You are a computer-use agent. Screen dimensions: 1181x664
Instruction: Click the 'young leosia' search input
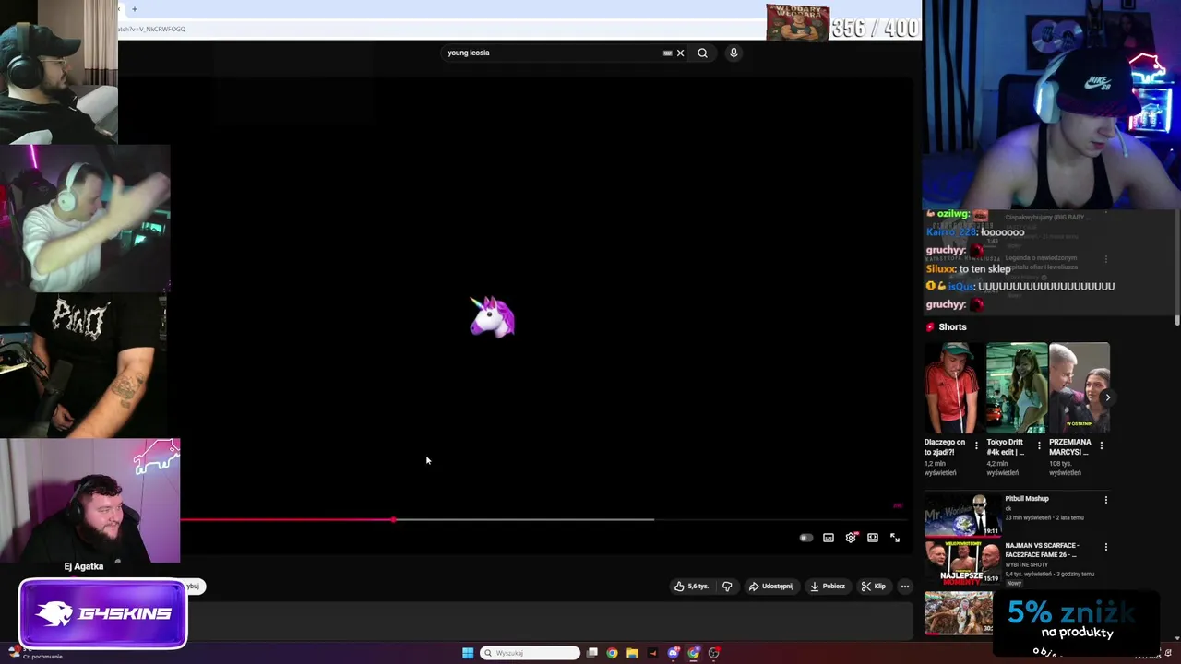(x=552, y=53)
